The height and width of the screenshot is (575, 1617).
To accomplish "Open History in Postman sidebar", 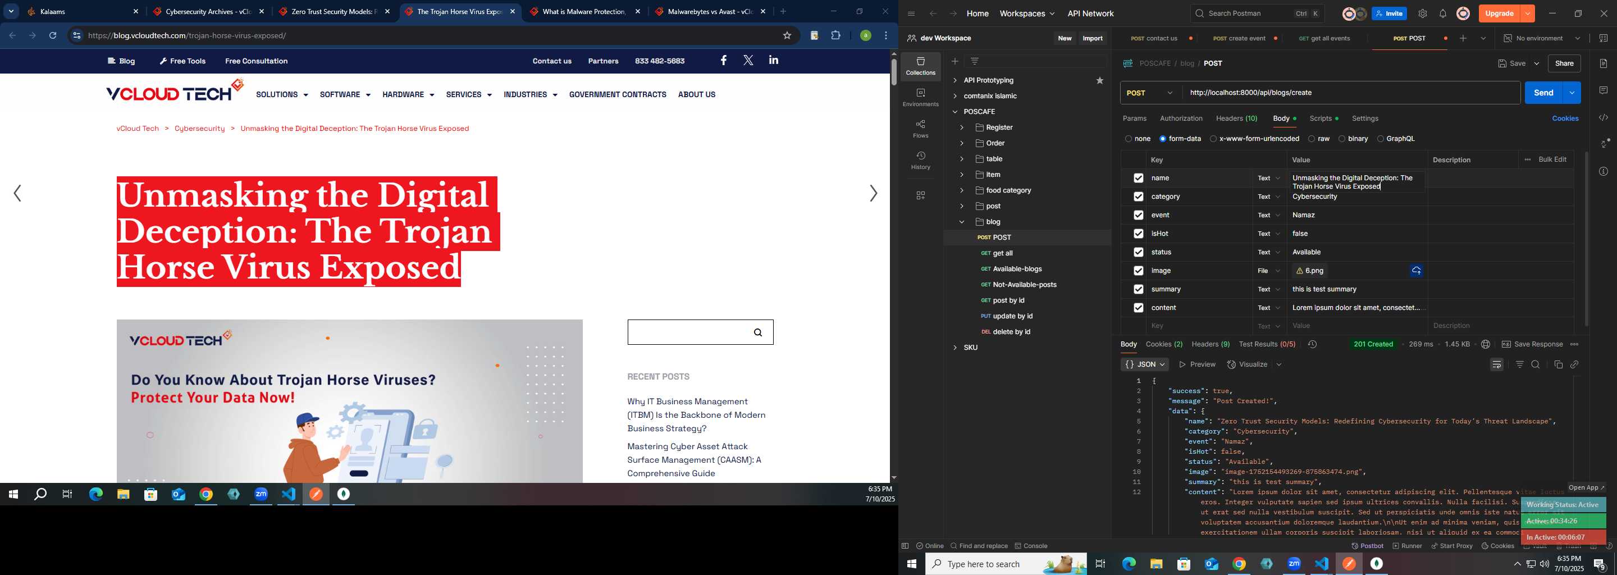I will 920,161.
